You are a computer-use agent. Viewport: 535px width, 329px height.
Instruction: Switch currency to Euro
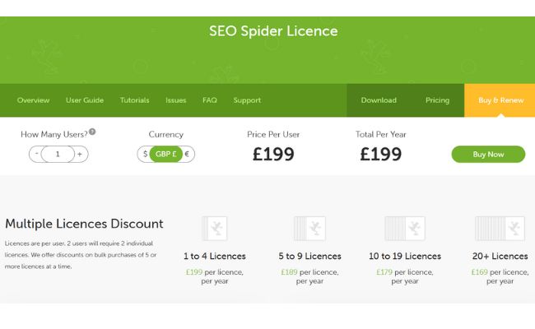click(x=187, y=154)
